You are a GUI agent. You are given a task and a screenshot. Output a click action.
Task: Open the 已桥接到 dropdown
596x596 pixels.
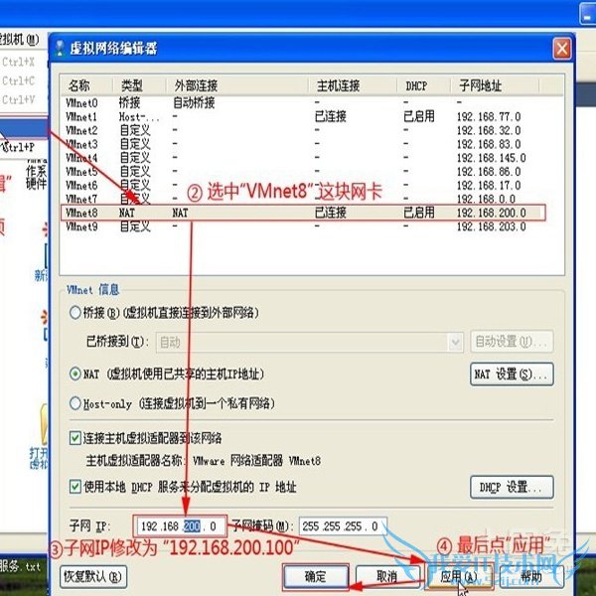tap(309, 342)
